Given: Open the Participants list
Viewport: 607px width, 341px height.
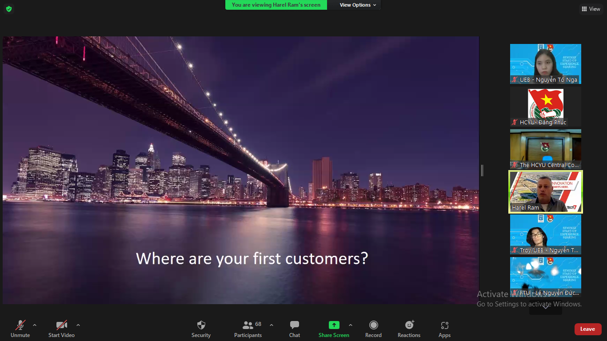Looking at the screenshot, I should pyautogui.click(x=248, y=325).
